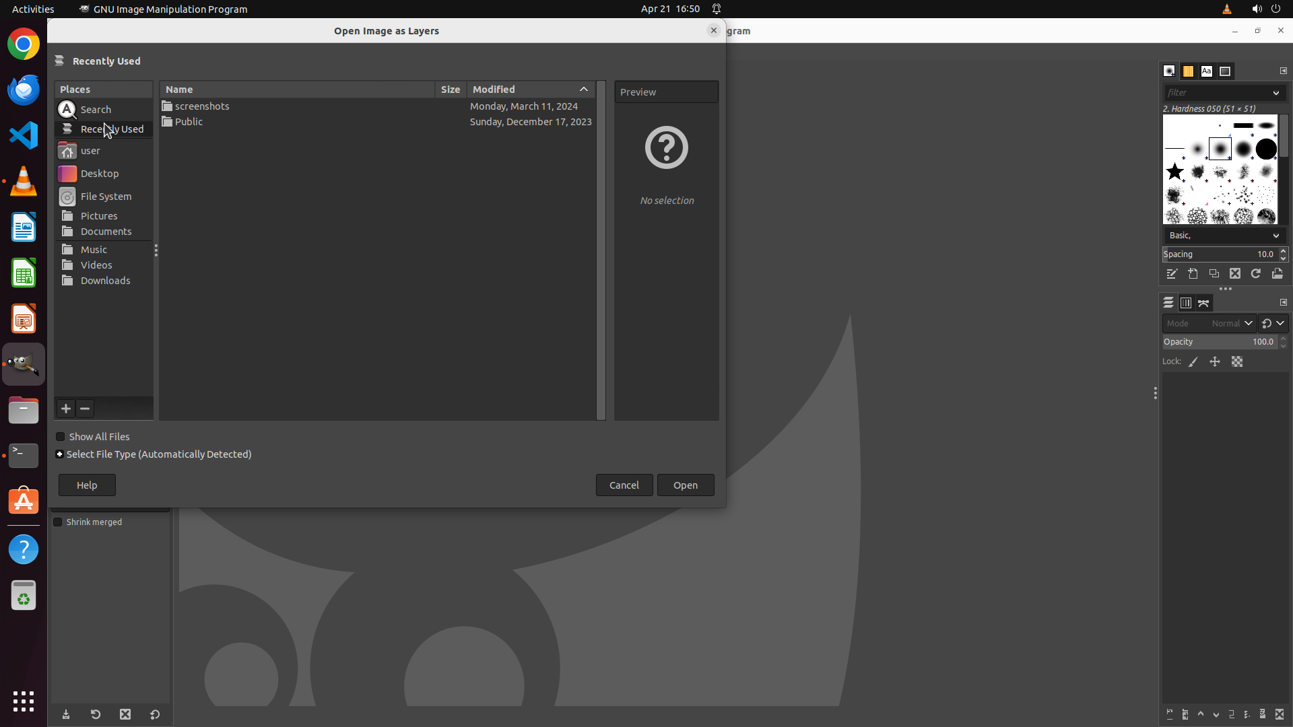Click the refresh brushes icon
Screen dimensions: 1293x727
[1256, 274]
